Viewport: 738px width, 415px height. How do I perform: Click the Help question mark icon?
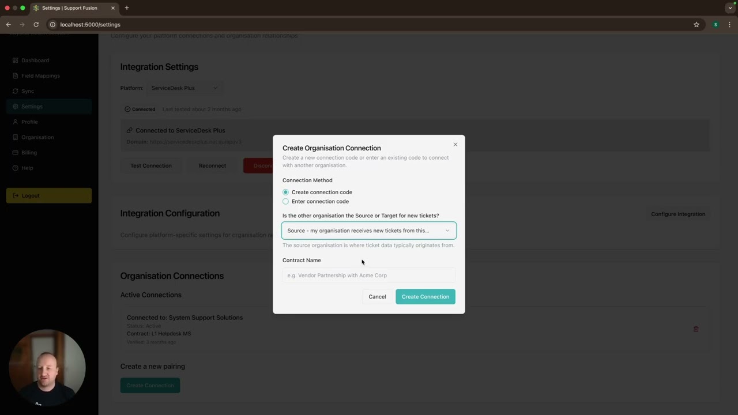(x=16, y=168)
